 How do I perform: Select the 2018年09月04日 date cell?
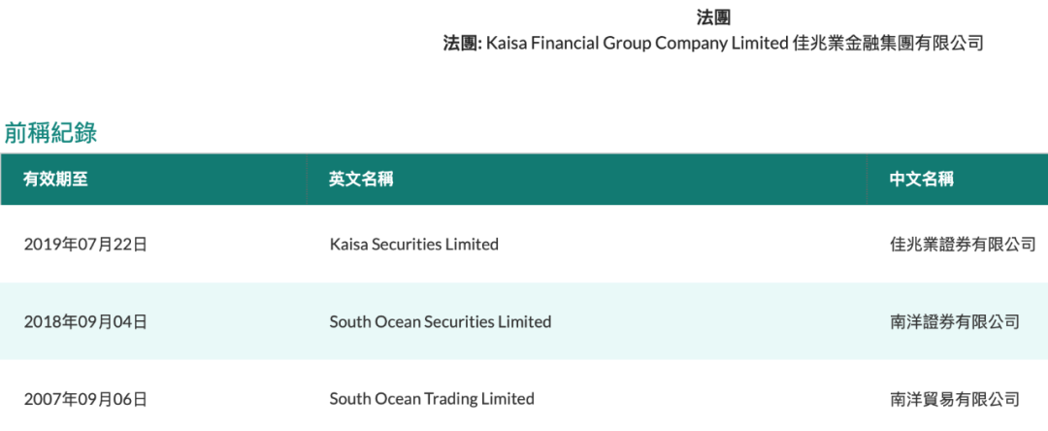coord(85,321)
